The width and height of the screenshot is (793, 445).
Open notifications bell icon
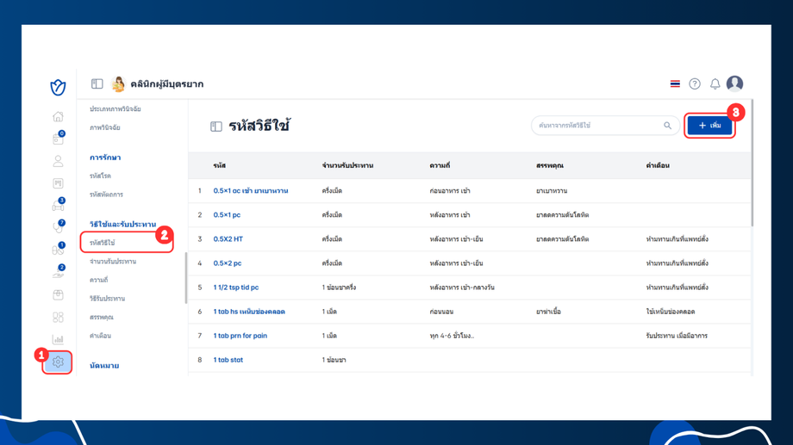coord(715,83)
